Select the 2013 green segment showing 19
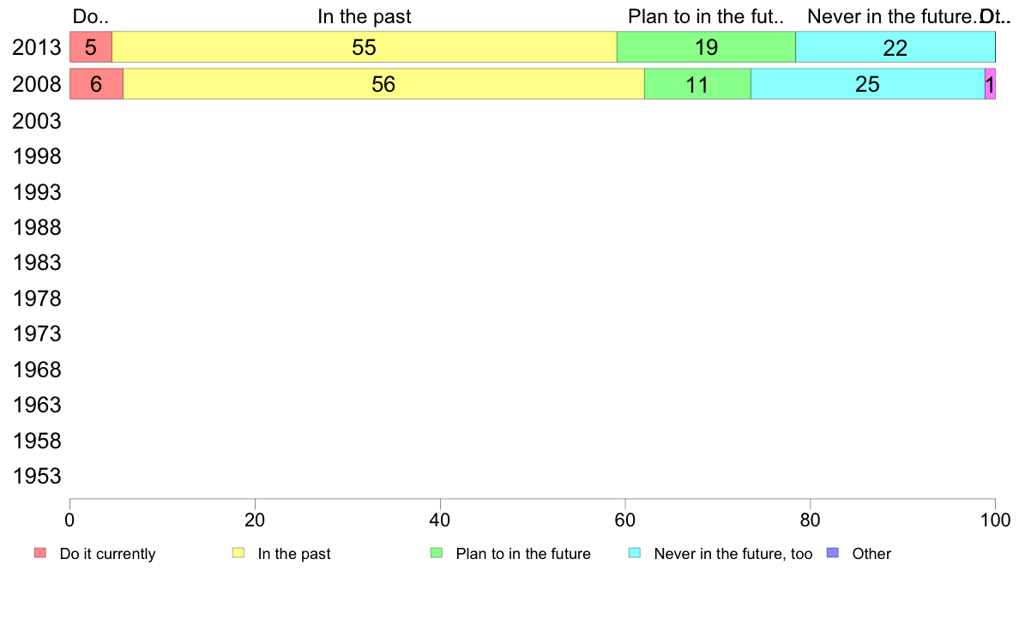 707,47
